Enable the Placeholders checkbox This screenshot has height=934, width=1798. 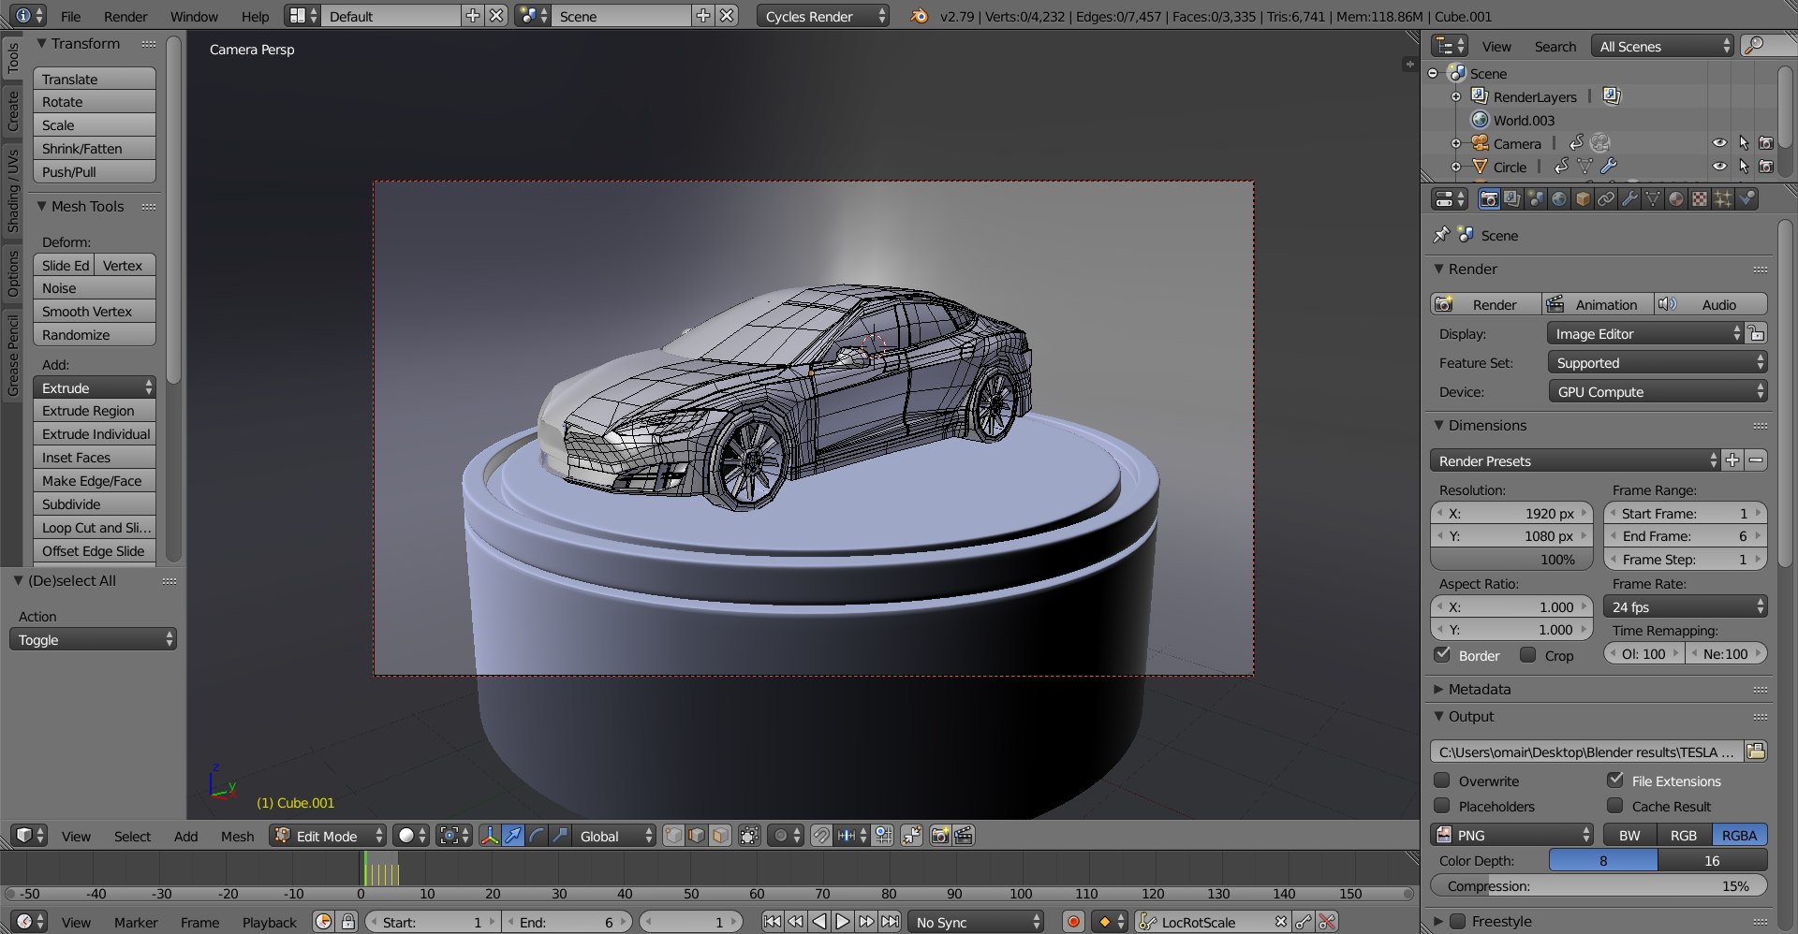tap(1442, 806)
